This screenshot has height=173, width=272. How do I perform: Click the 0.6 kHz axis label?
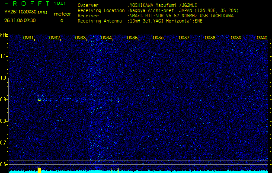tap(3, 164)
